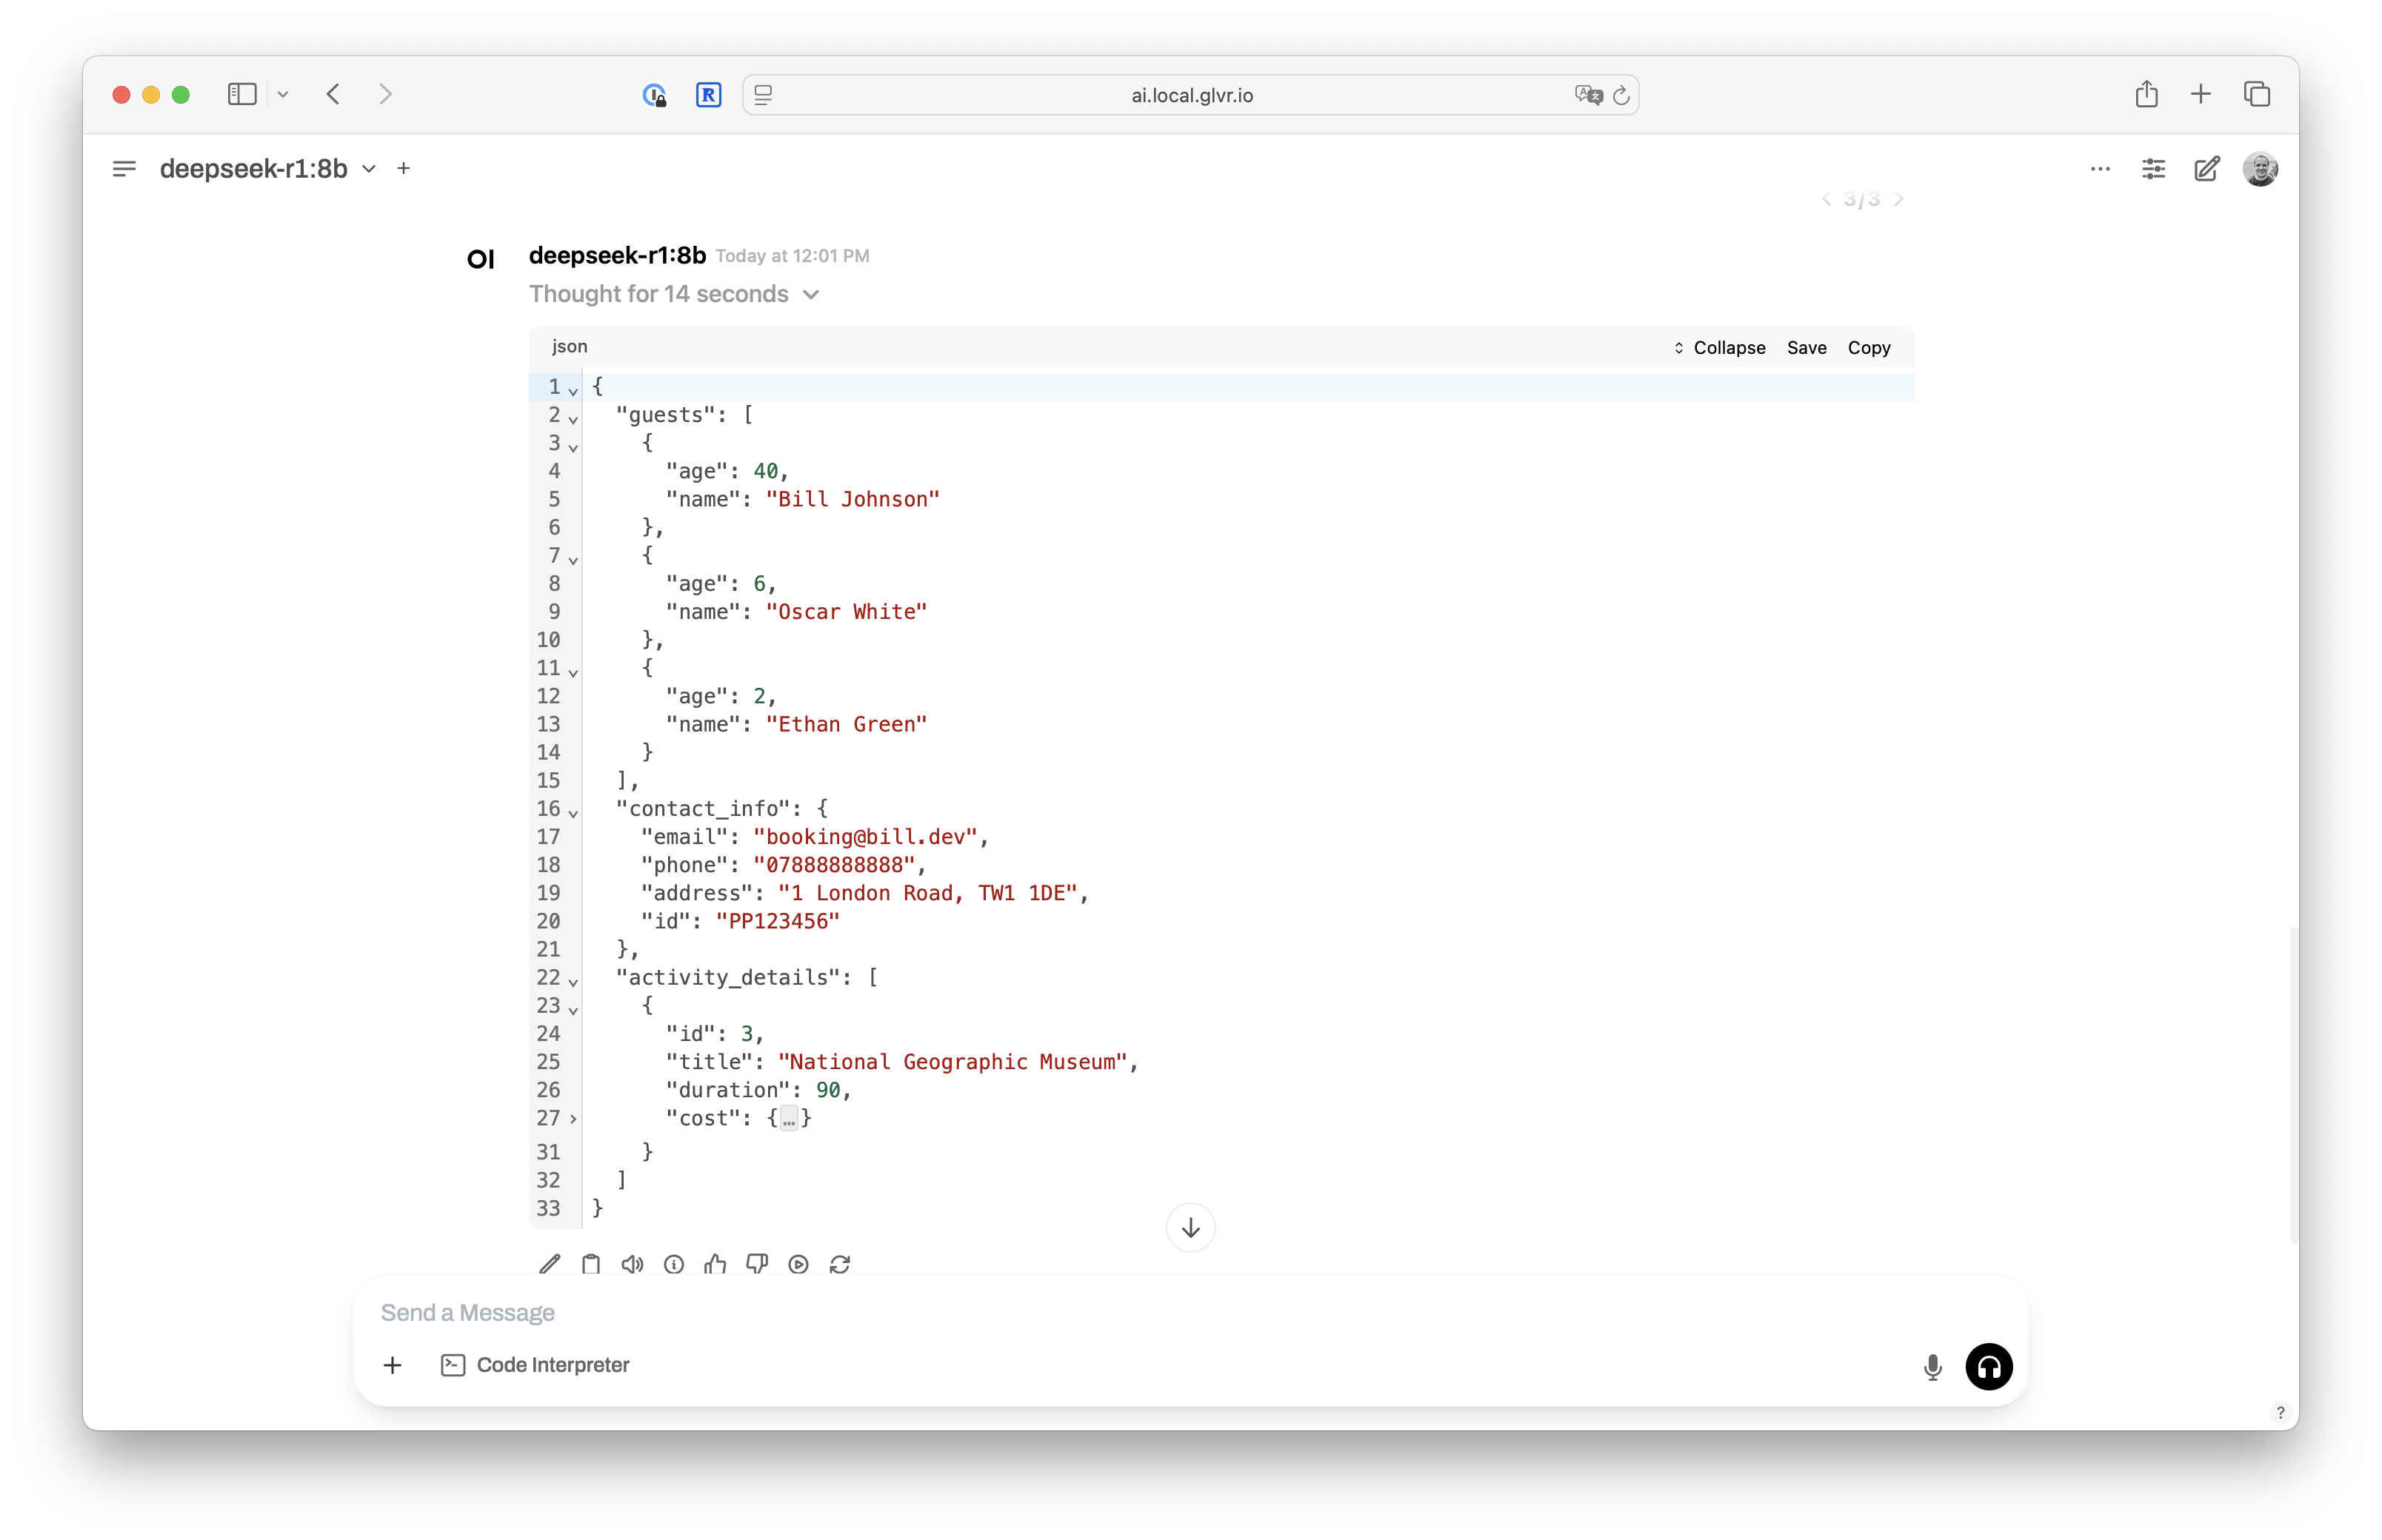Viewport: 2382px width, 1540px height.
Task: Click the "National Geographic Museum" title value
Action: coord(953,1062)
